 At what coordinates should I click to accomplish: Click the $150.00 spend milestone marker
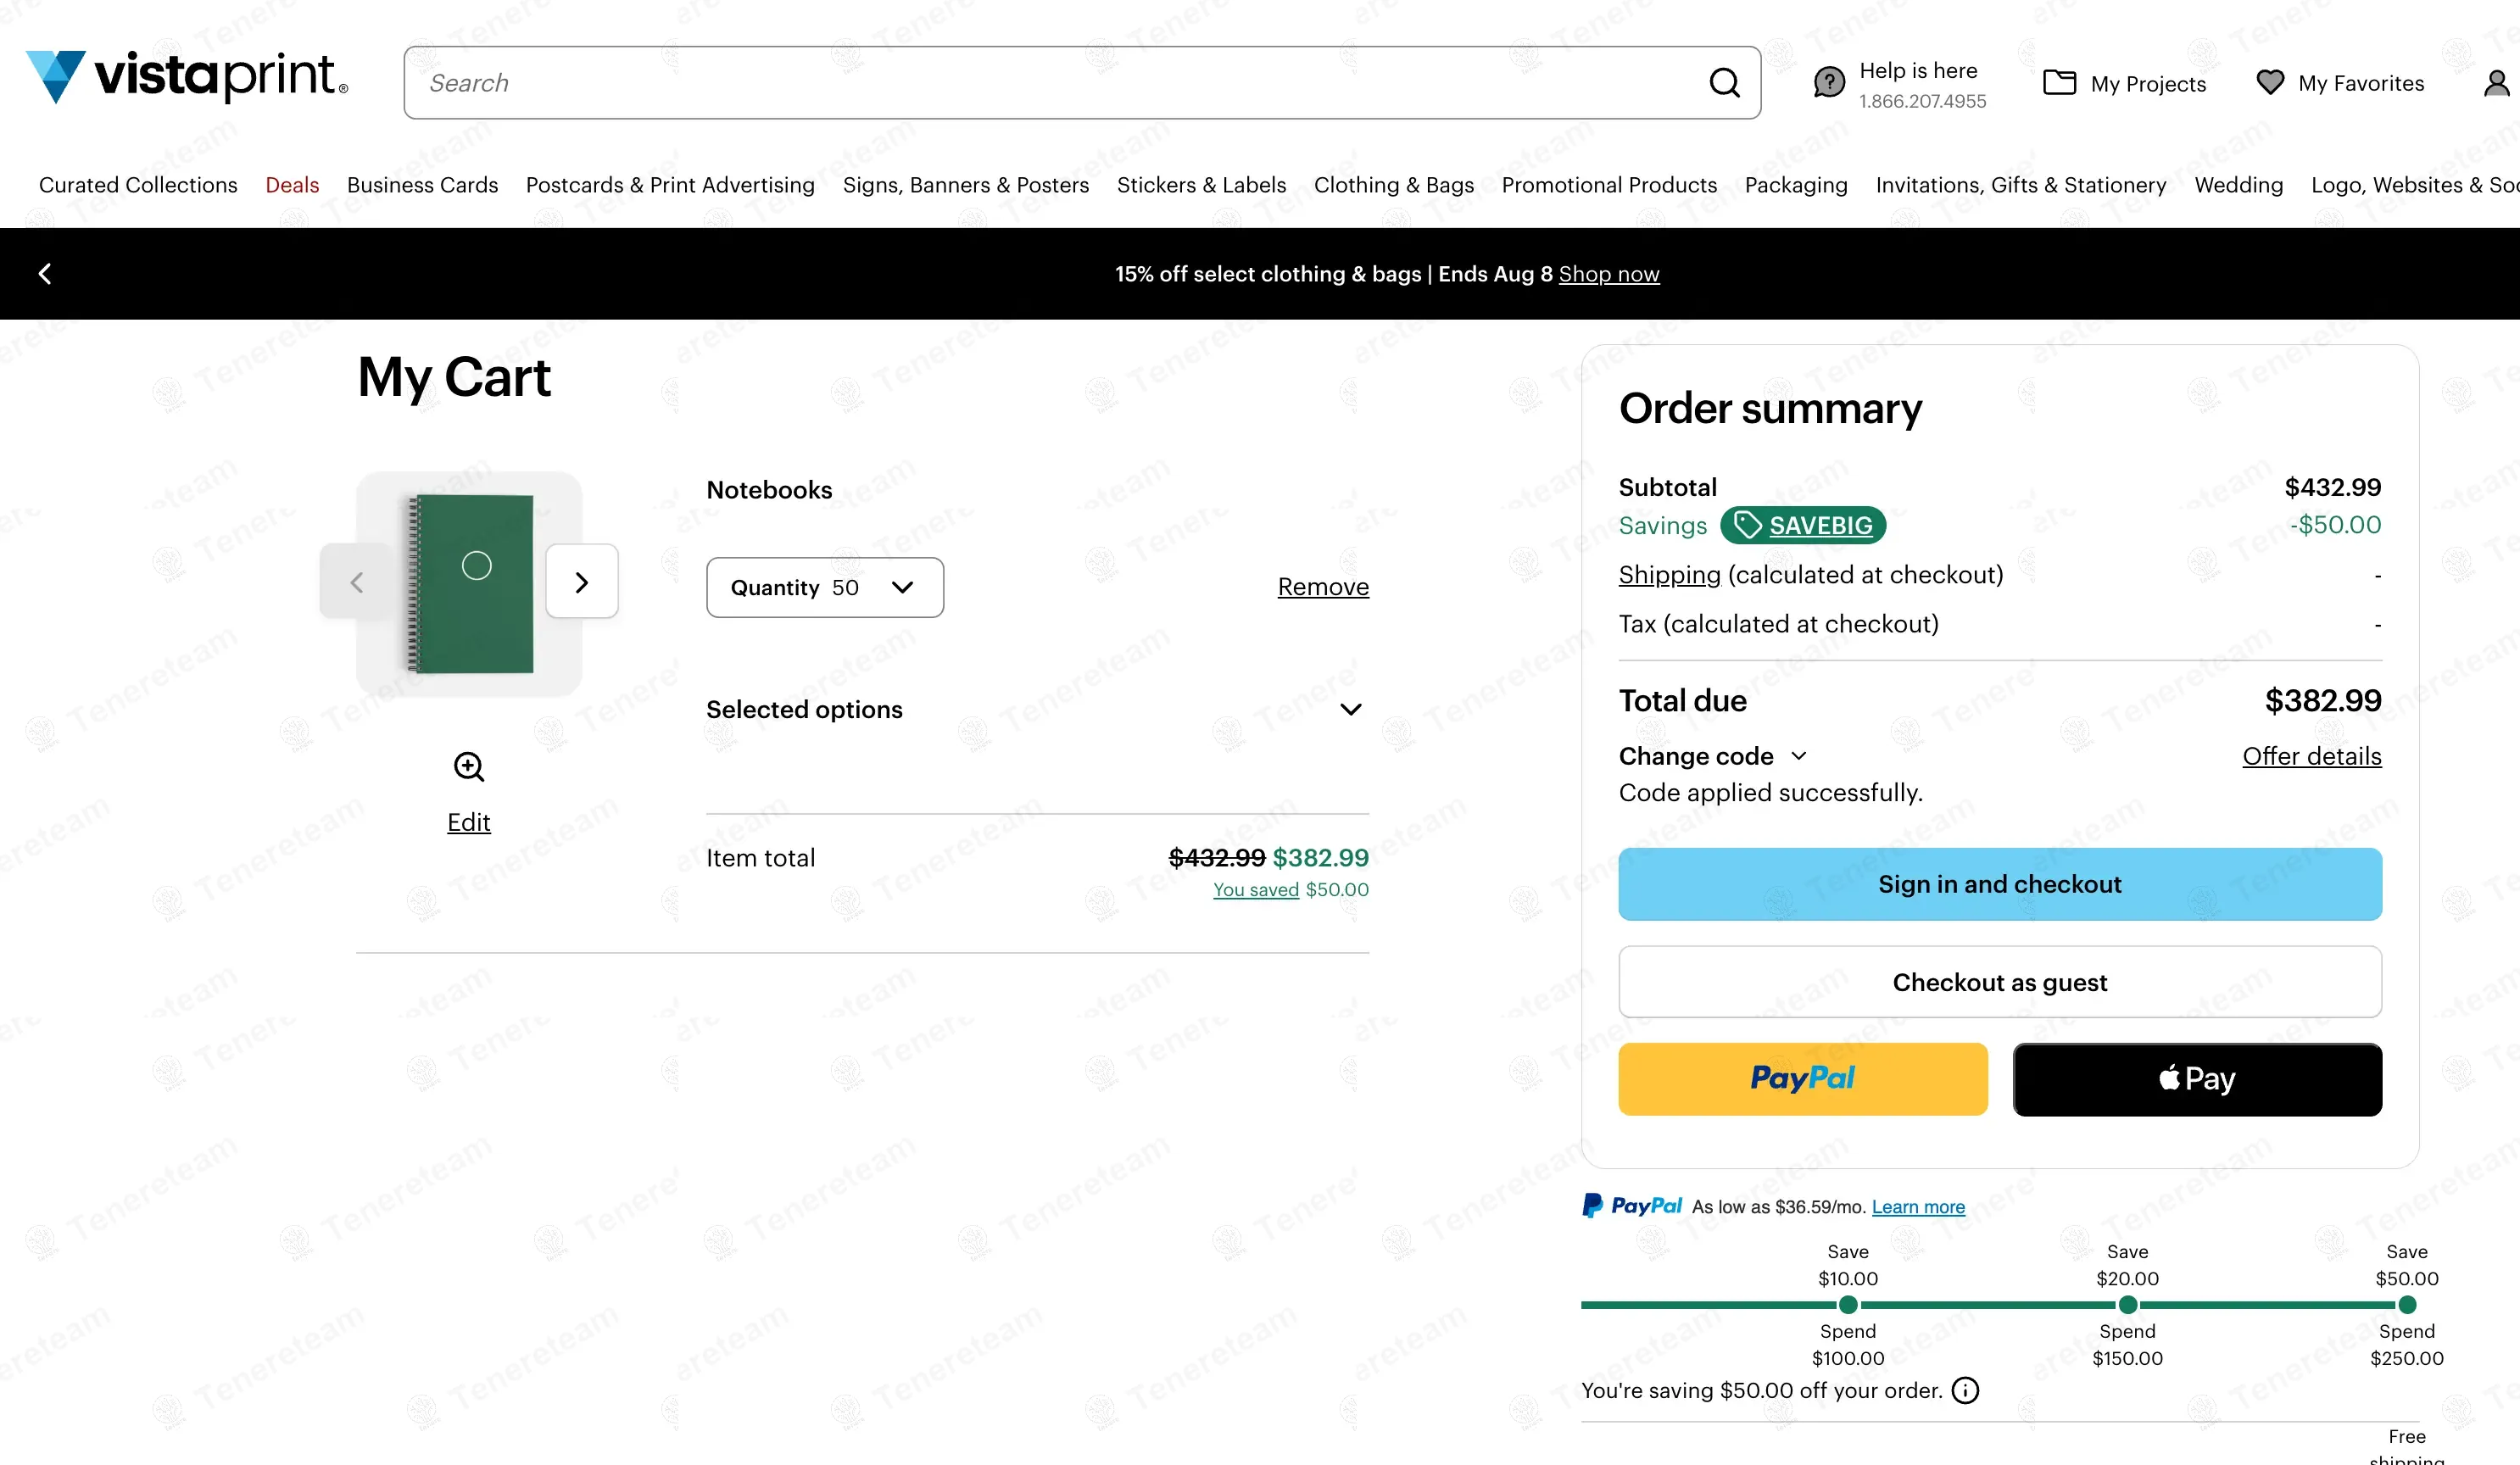2127,1305
